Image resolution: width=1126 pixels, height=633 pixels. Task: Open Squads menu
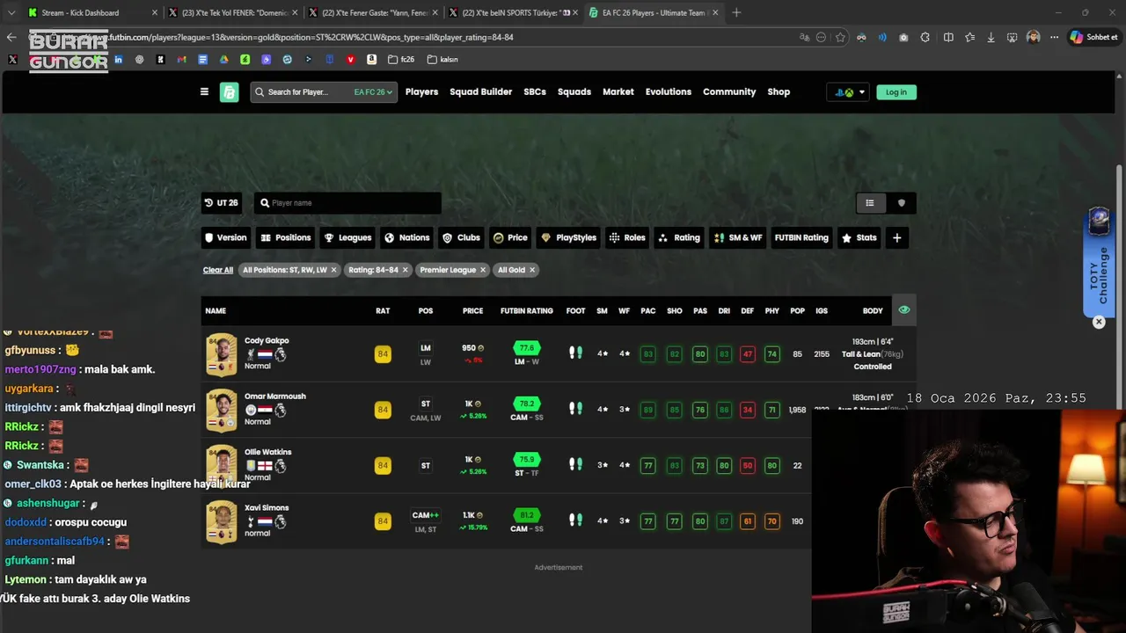[x=574, y=91]
